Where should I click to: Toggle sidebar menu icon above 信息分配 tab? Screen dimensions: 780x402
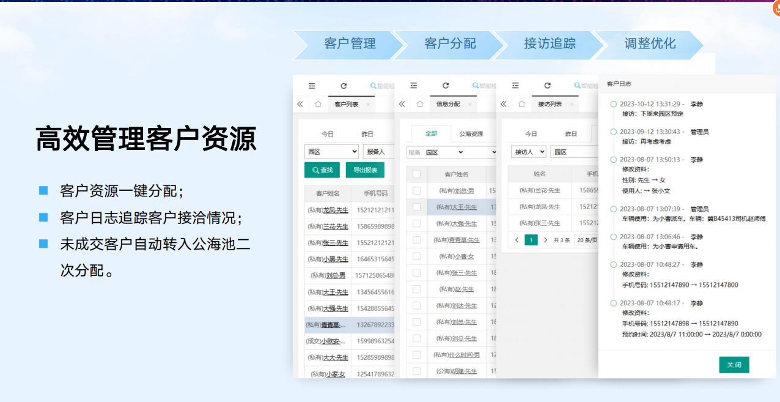pyautogui.click(x=414, y=86)
